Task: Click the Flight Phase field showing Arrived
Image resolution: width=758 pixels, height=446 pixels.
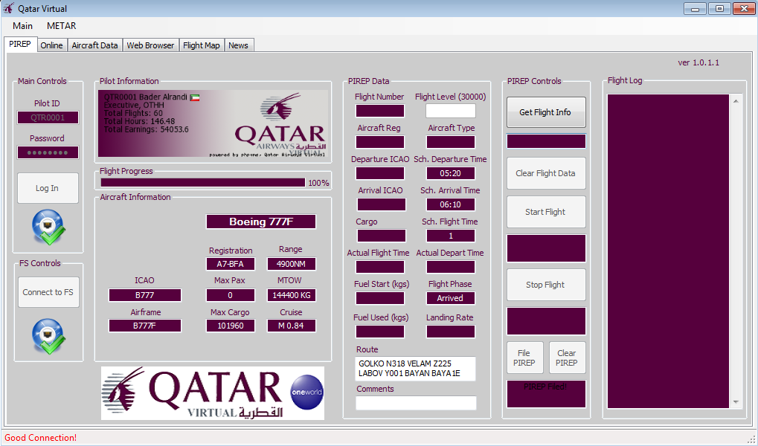Action: click(x=451, y=298)
